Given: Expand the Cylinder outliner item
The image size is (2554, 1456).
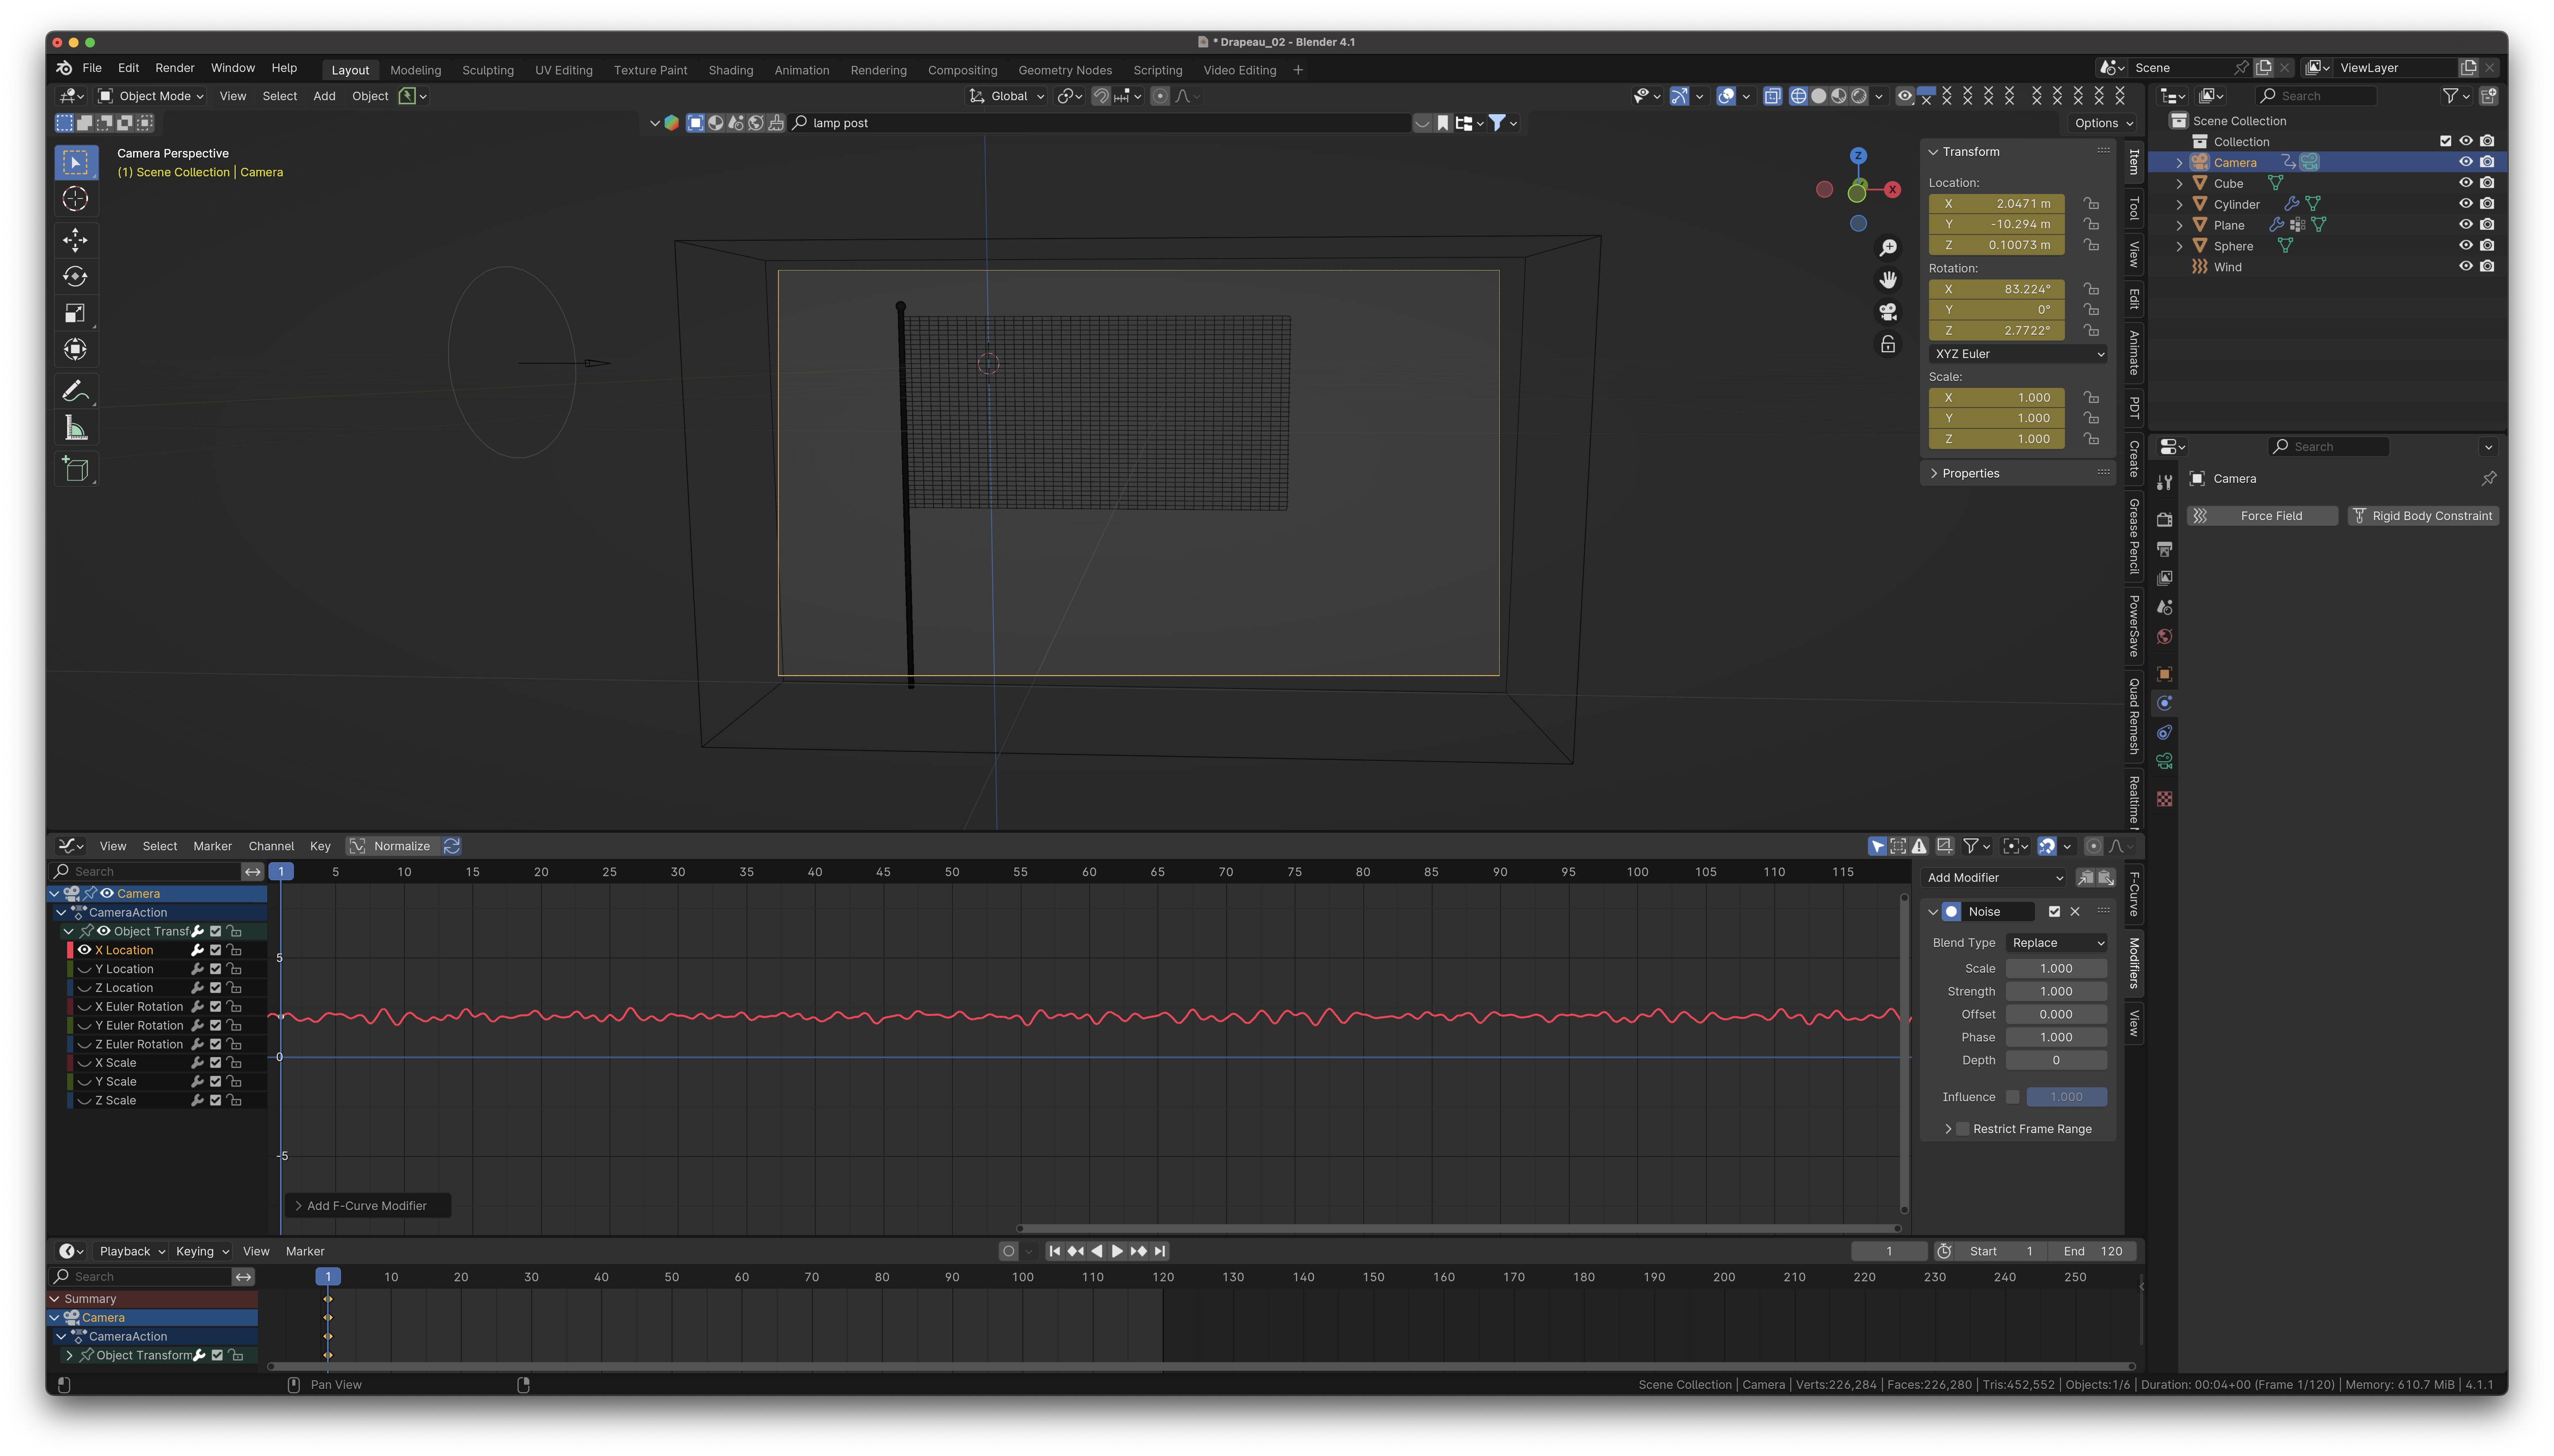Looking at the screenshot, I should coord(2180,204).
